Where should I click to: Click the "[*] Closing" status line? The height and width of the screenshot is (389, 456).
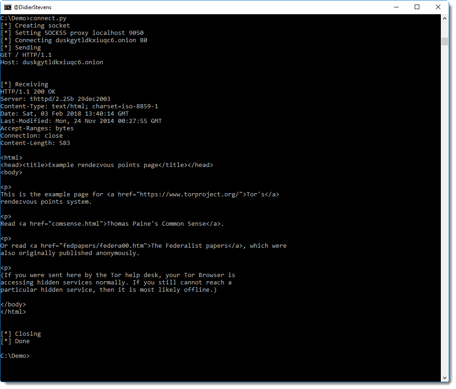[21, 334]
